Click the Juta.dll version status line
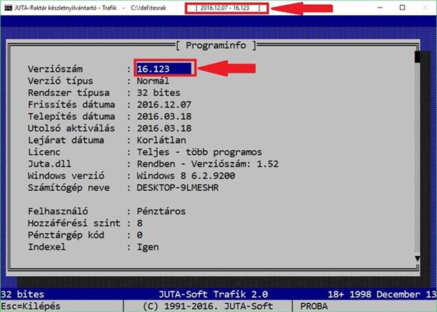The width and height of the screenshot is (437, 312). pos(207,164)
